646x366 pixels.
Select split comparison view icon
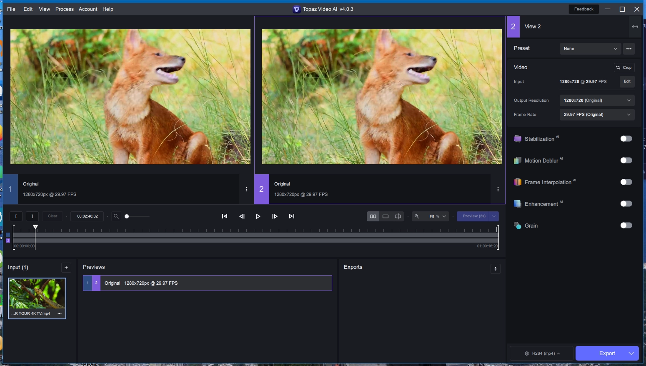398,216
